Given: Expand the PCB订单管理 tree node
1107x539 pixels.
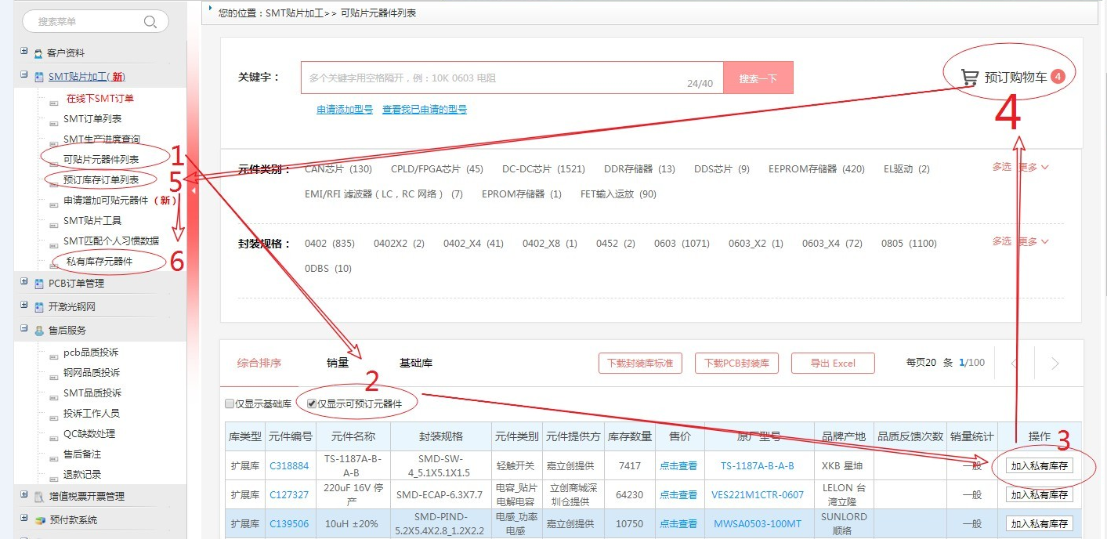Looking at the screenshot, I should click(x=24, y=282).
